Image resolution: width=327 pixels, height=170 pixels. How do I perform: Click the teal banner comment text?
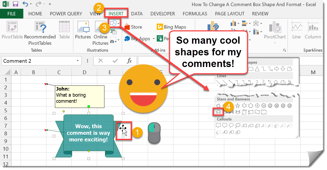[x=88, y=133]
